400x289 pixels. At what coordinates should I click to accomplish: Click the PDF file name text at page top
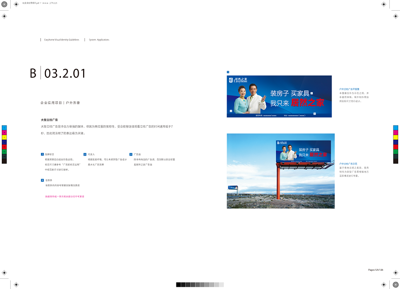[x=40, y=3]
